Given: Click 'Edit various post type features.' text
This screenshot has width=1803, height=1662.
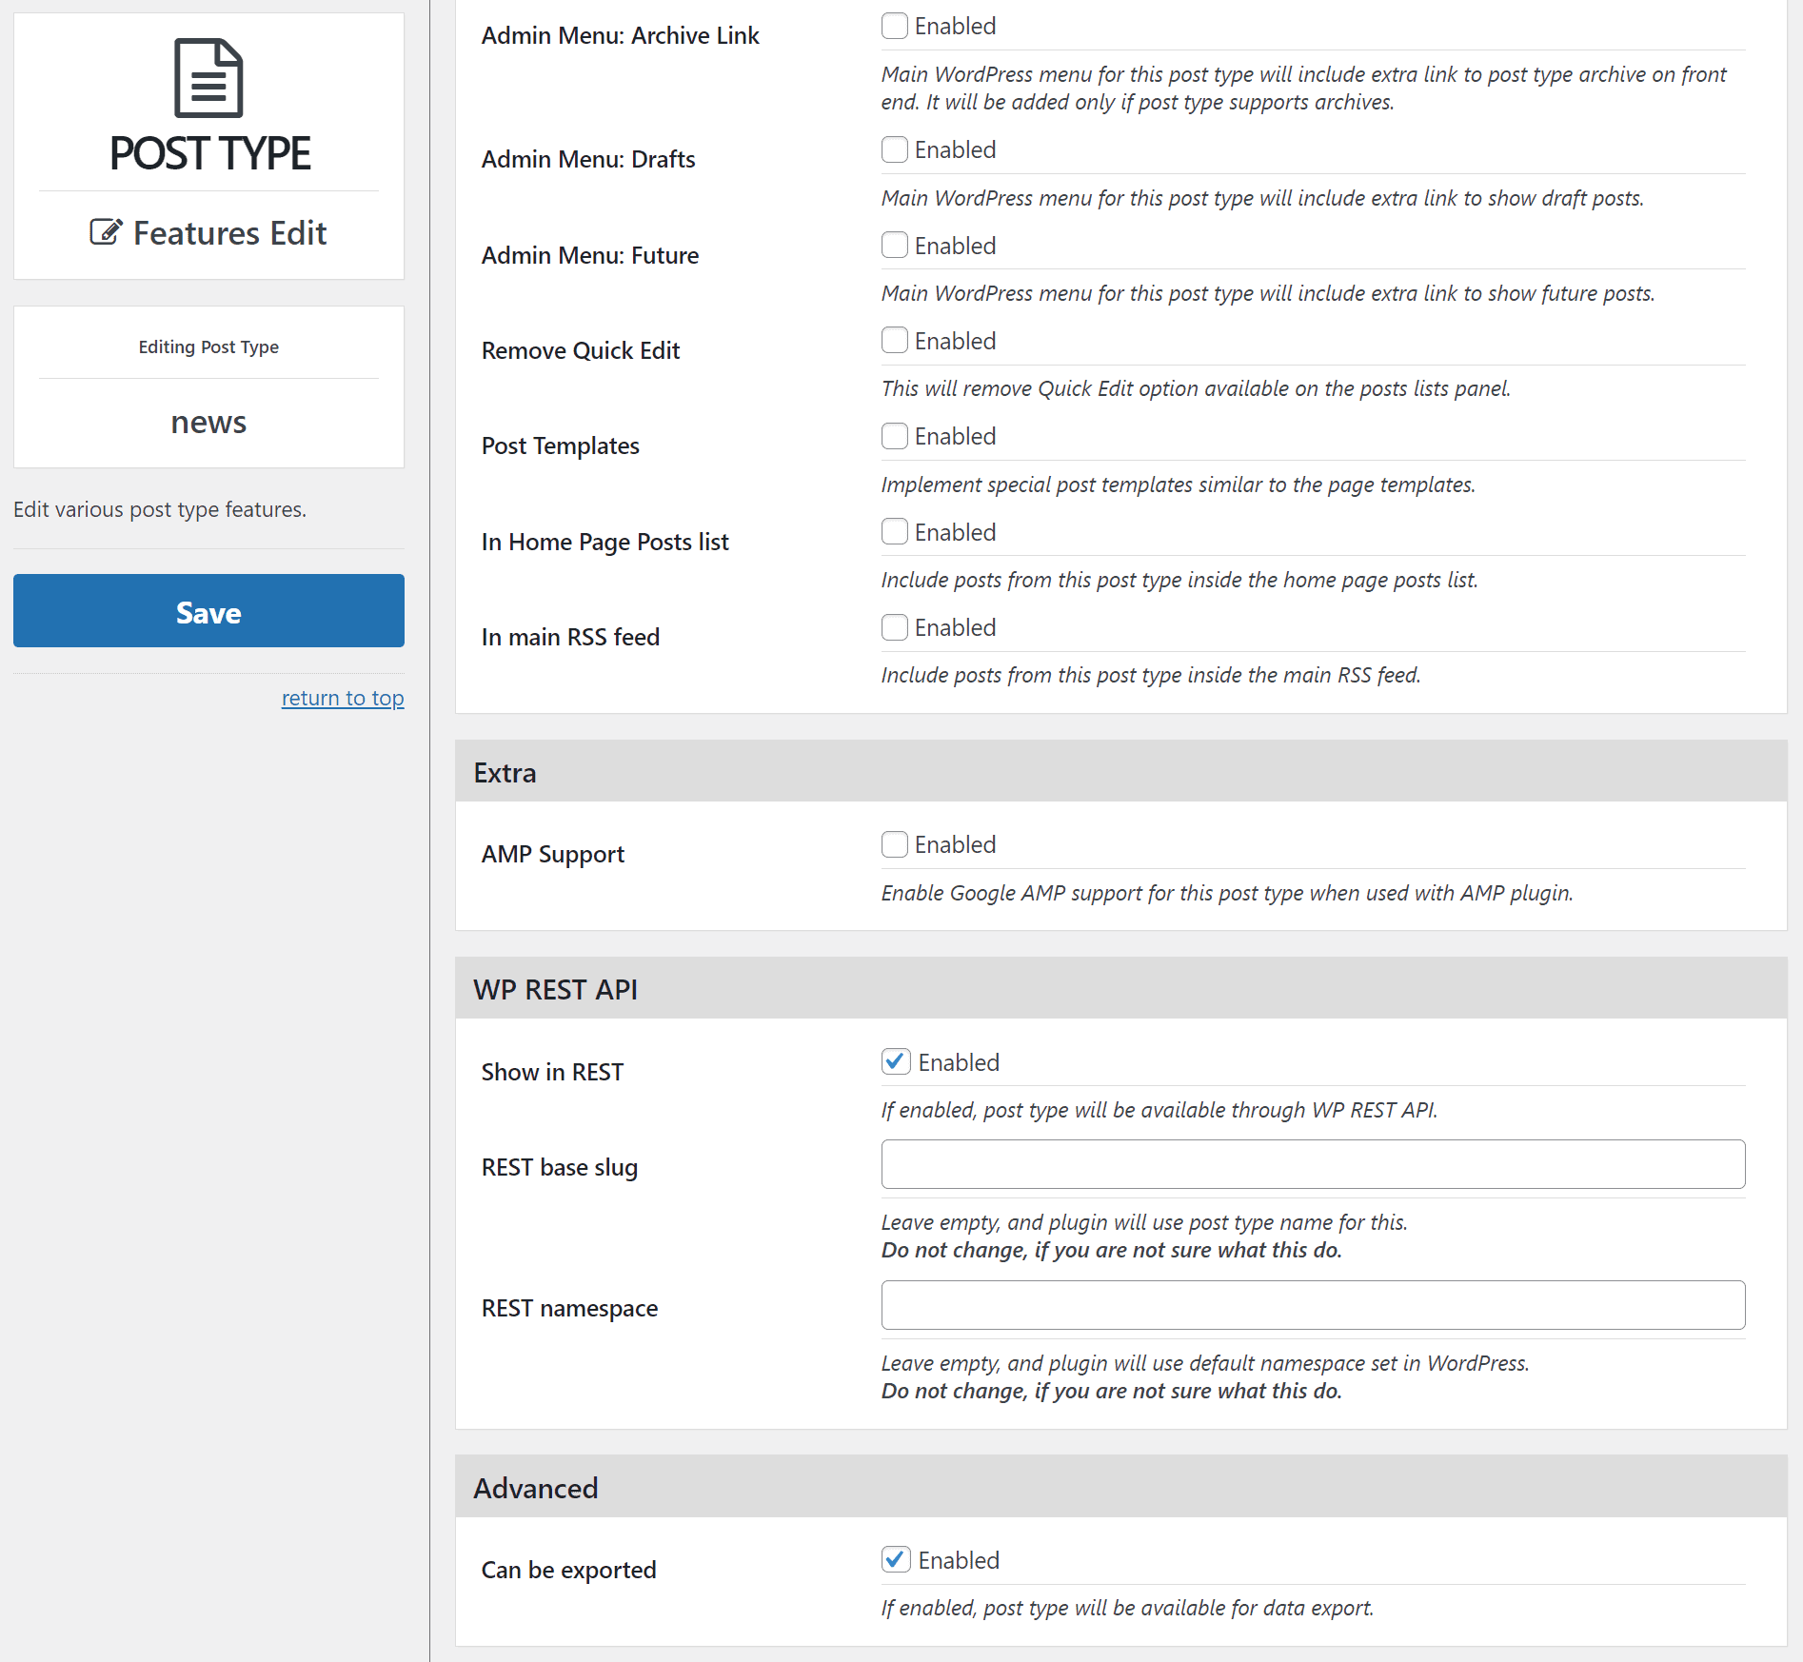Looking at the screenshot, I should pyautogui.click(x=160, y=509).
